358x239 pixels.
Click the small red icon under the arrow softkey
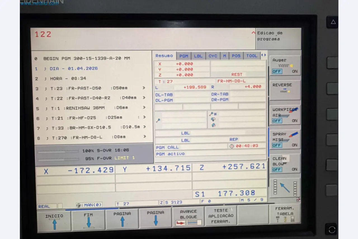coord(298,200)
